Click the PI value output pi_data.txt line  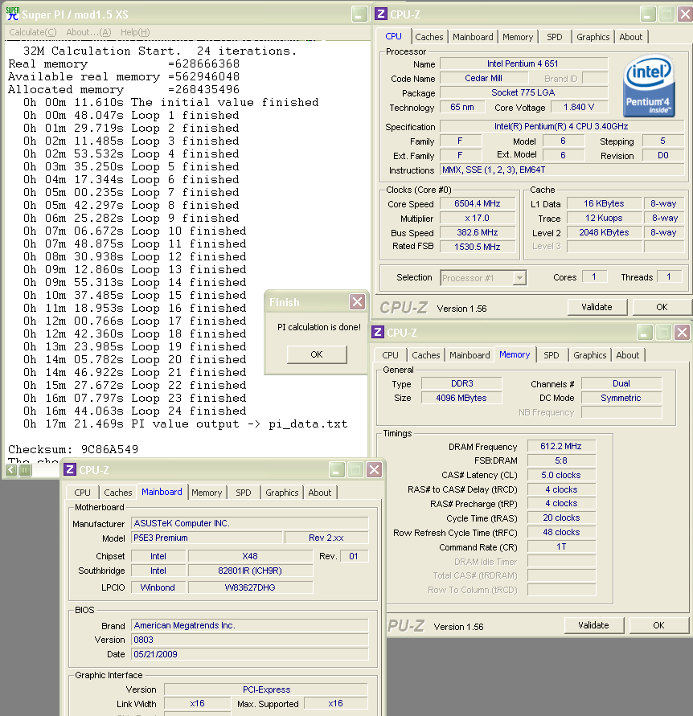click(x=186, y=423)
